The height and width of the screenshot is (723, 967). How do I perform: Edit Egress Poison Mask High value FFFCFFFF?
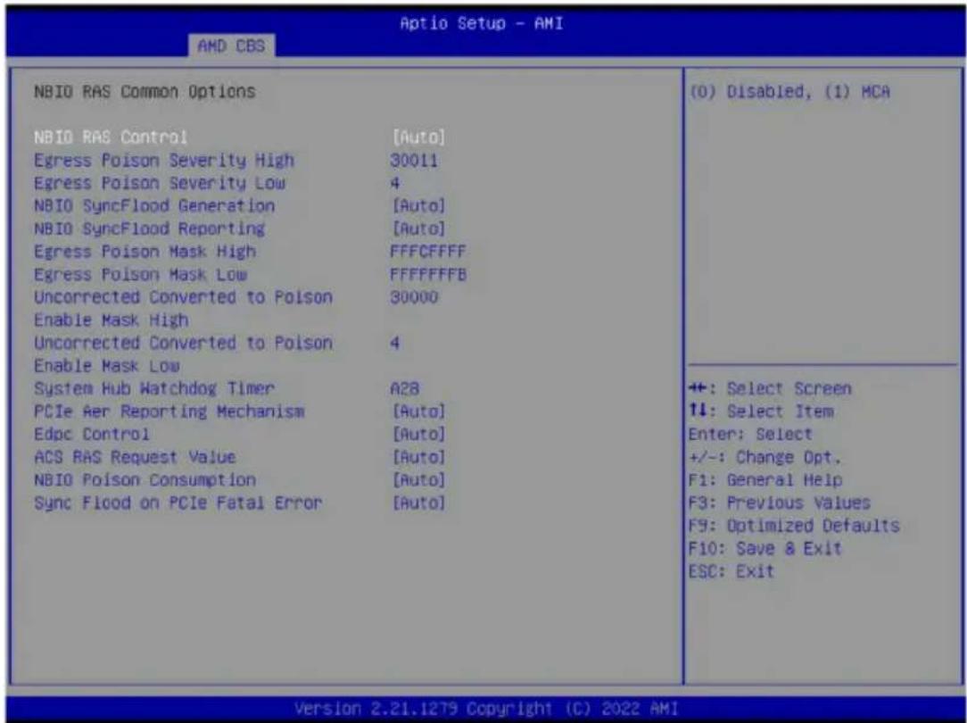[x=428, y=252]
